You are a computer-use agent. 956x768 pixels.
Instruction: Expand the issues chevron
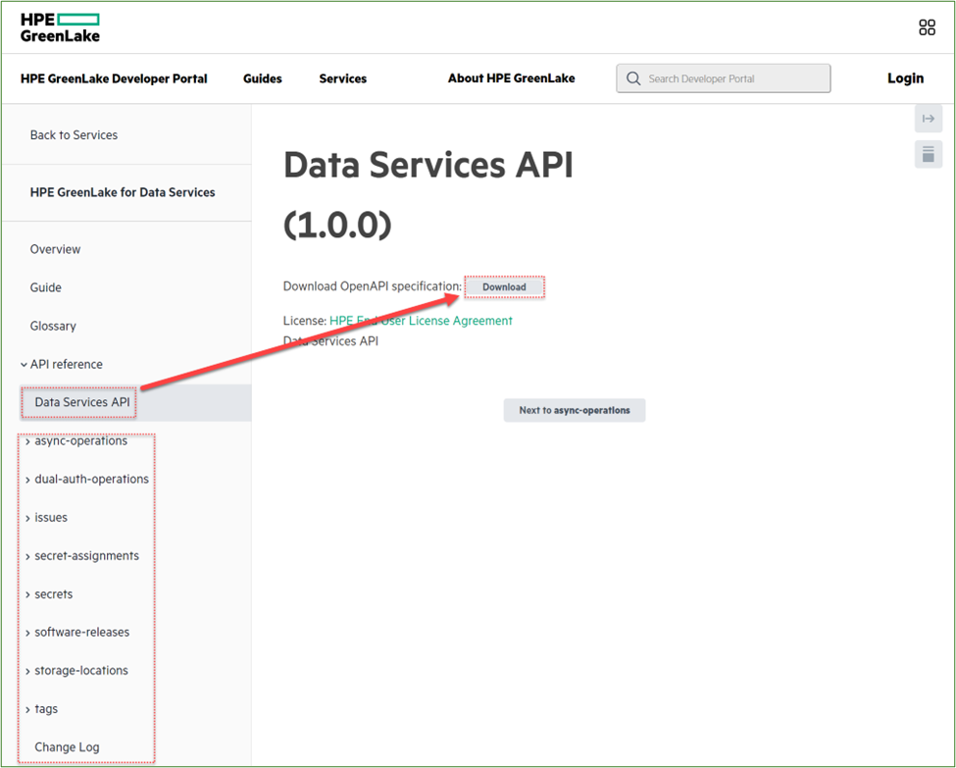(x=27, y=519)
